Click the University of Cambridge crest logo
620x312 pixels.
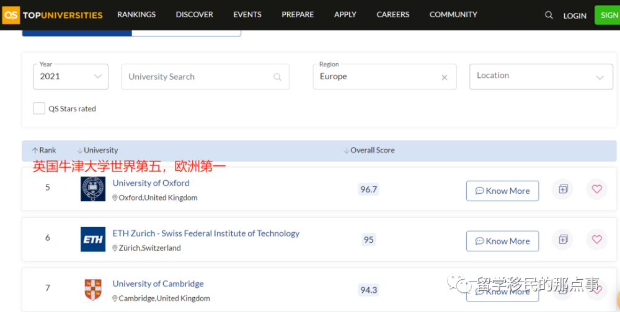93,290
